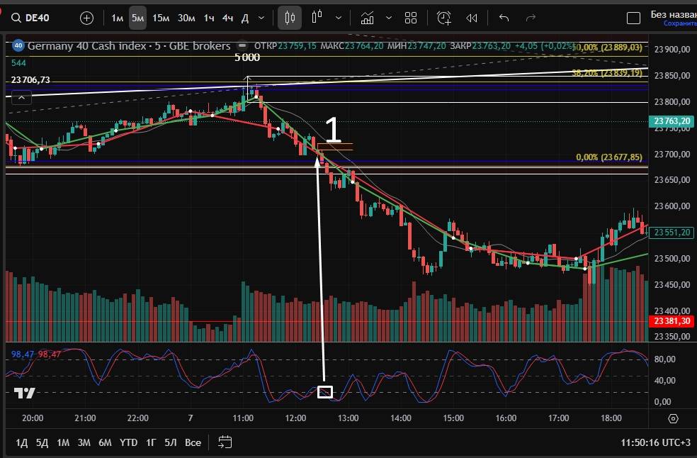Image resolution: width=697 pixels, height=458 pixels.
Task: Set chart range to YTD
Action: pos(128,442)
